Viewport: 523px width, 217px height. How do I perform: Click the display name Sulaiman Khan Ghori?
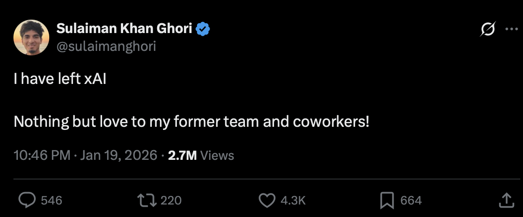[x=124, y=29]
